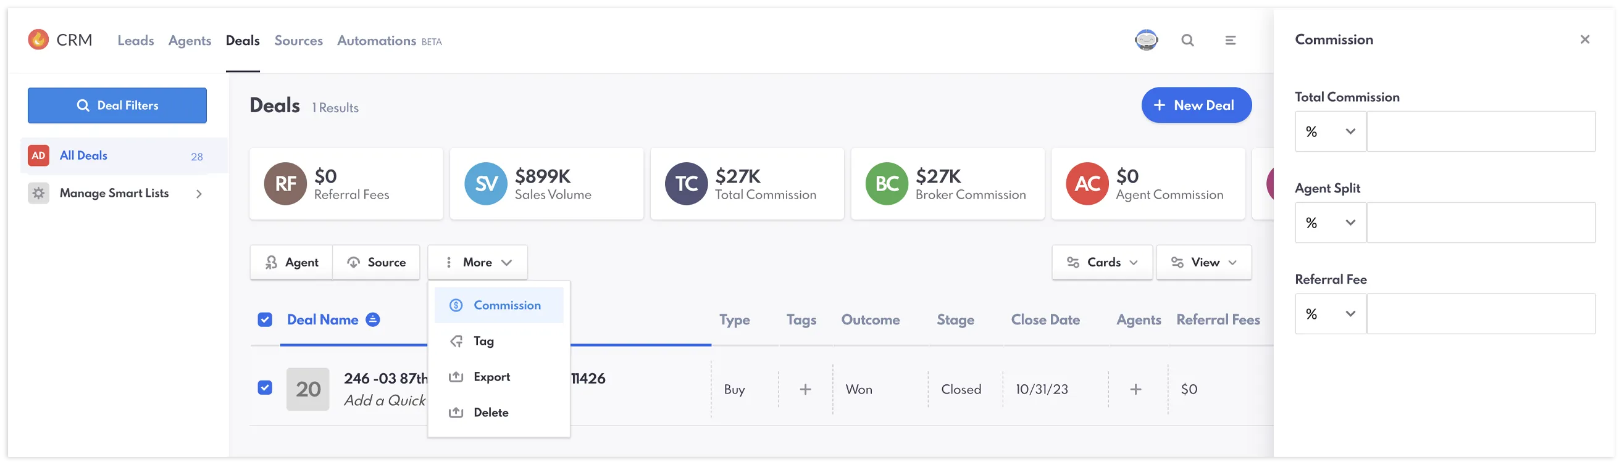Screen dimensions: 1622x465
Task: Add an agent with the Agents plus icon
Action: (x=1137, y=390)
